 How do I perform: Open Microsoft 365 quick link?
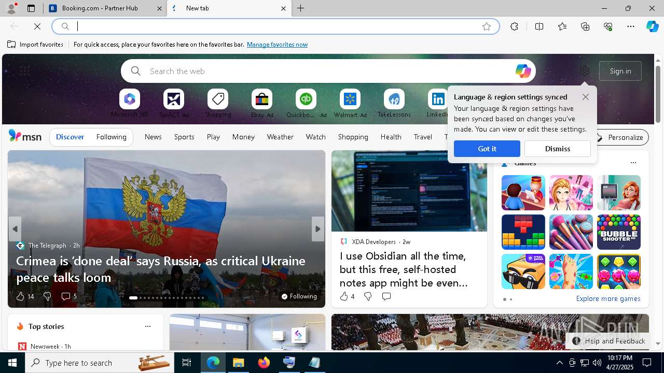coord(130,104)
